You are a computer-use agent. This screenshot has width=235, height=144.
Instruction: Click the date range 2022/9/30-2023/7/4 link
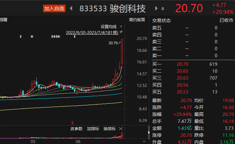click(x=92, y=33)
